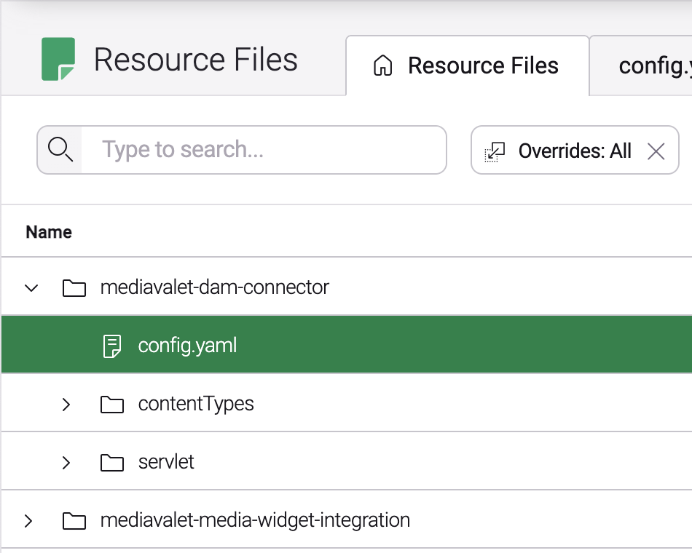The height and width of the screenshot is (553, 692).
Task: Click the contentTypes folder icon
Action: 112,405
